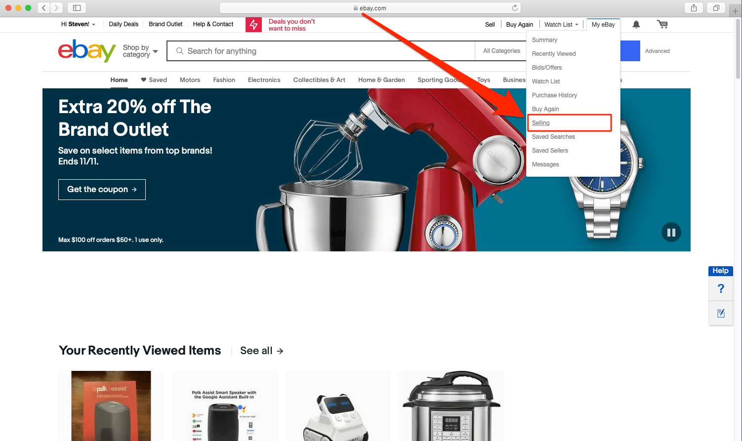Follow the See all recently viewed link
Image resolution: width=742 pixels, height=441 pixels.
[262, 351]
